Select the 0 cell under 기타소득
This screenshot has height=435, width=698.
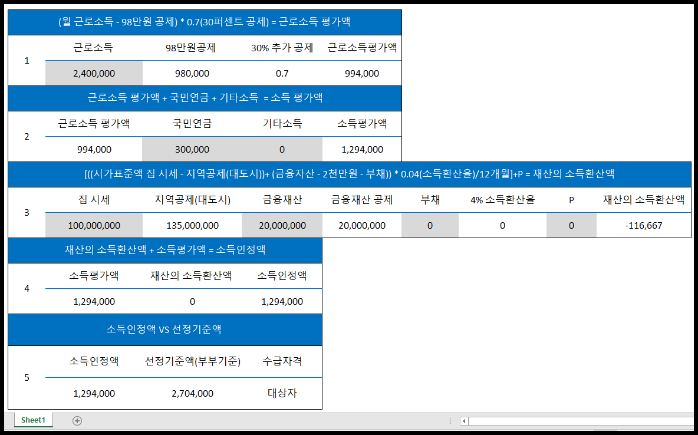(282, 150)
